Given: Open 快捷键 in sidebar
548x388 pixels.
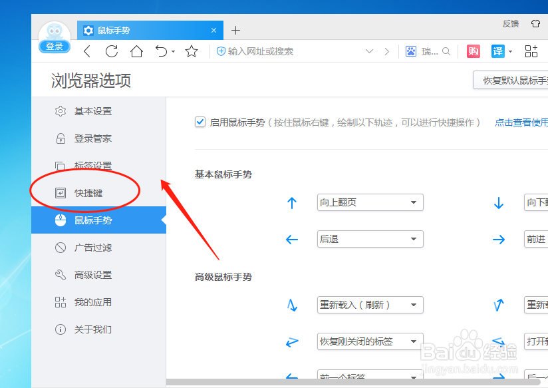Looking at the screenshot, I should (98, 193).
